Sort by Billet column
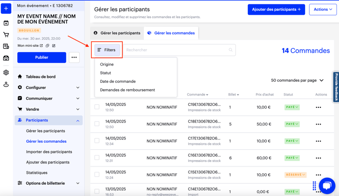Image resolution: width=339 pixels, height=196 pixels. (x=234, y=95)
